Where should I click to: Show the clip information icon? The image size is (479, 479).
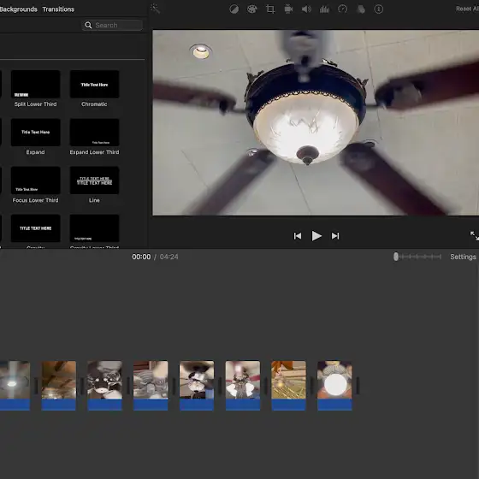tap(378, 9)
